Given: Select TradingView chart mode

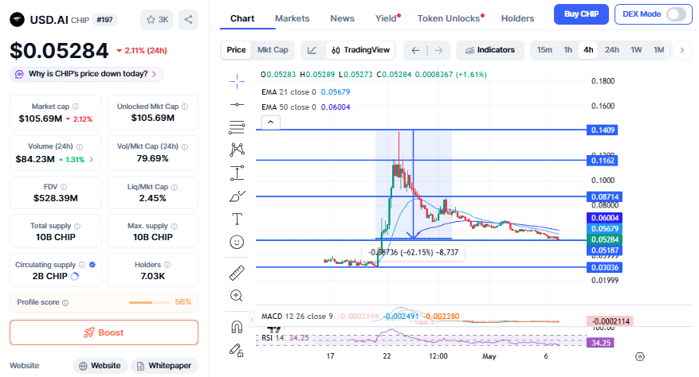Looking at the screenshot, I should (x=360, y=50).
